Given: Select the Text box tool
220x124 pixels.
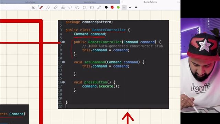Looking at the screenshot, I should [92, 8].
